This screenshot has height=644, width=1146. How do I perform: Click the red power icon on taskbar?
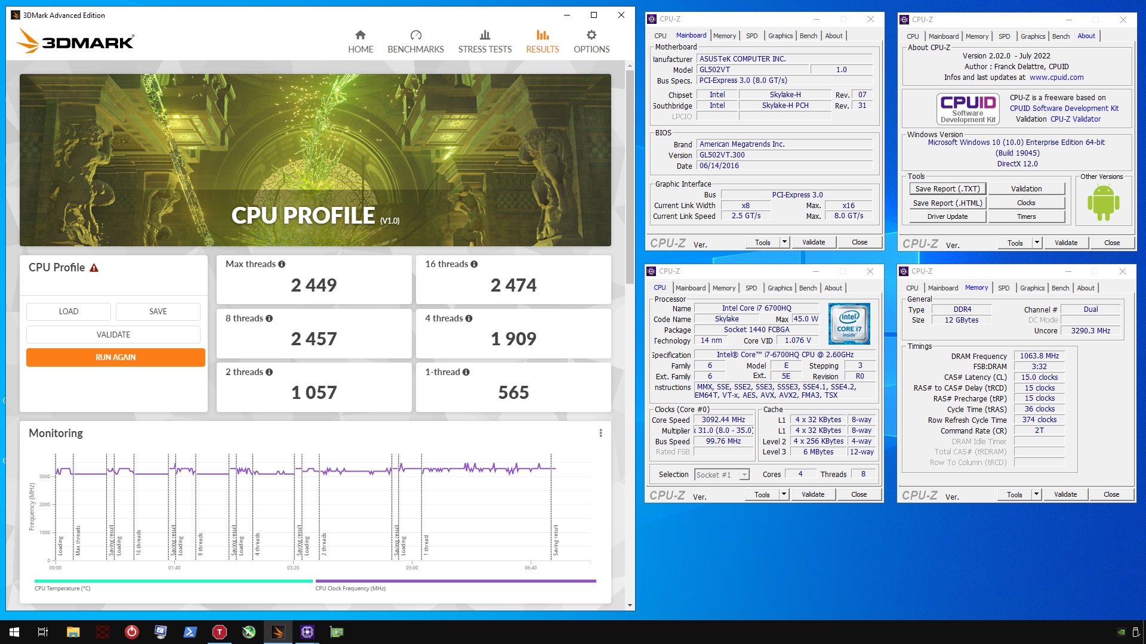tap(131, 632)
